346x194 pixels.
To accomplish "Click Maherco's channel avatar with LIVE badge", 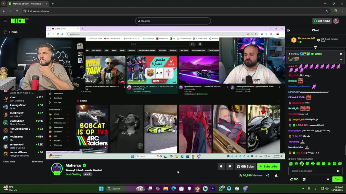I will [57, 169].
